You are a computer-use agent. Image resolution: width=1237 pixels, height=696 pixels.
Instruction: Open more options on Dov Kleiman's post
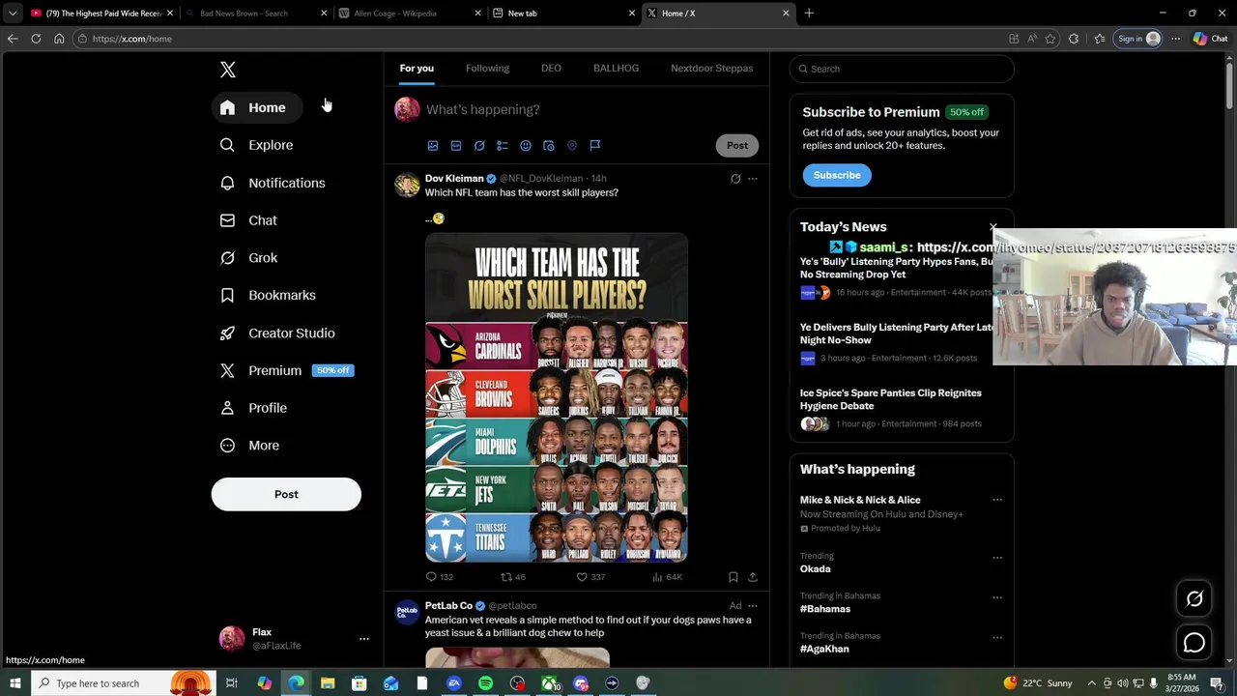753,179
